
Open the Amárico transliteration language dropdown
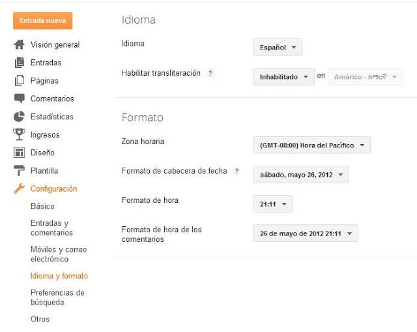[x=366, y=77]
